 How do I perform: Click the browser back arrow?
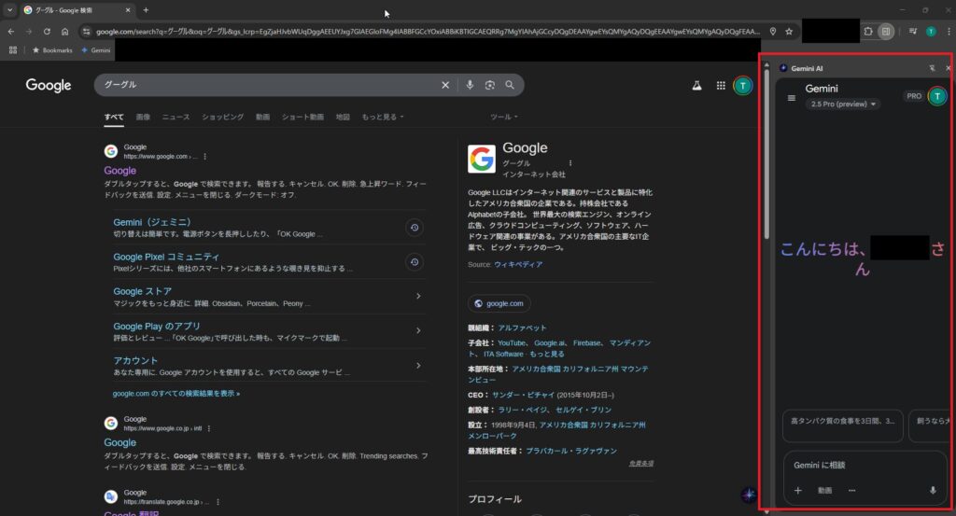[11, 31]
